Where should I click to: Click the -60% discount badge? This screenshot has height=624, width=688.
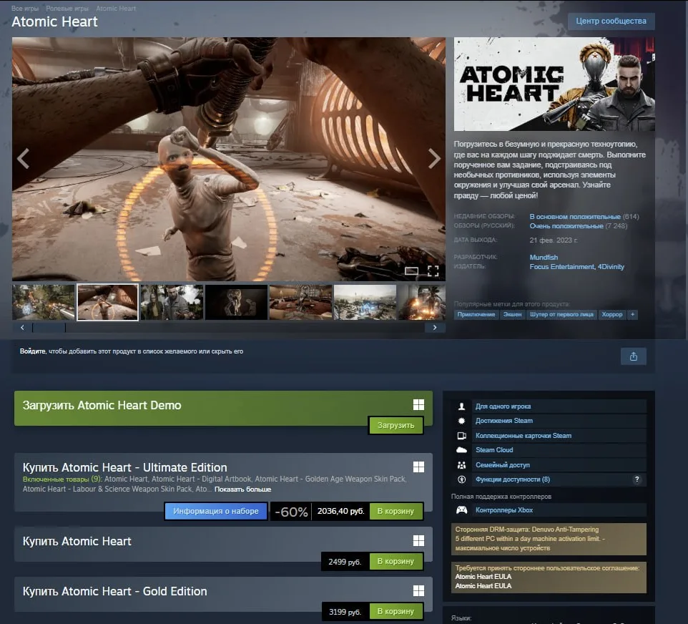click(291, 511)
